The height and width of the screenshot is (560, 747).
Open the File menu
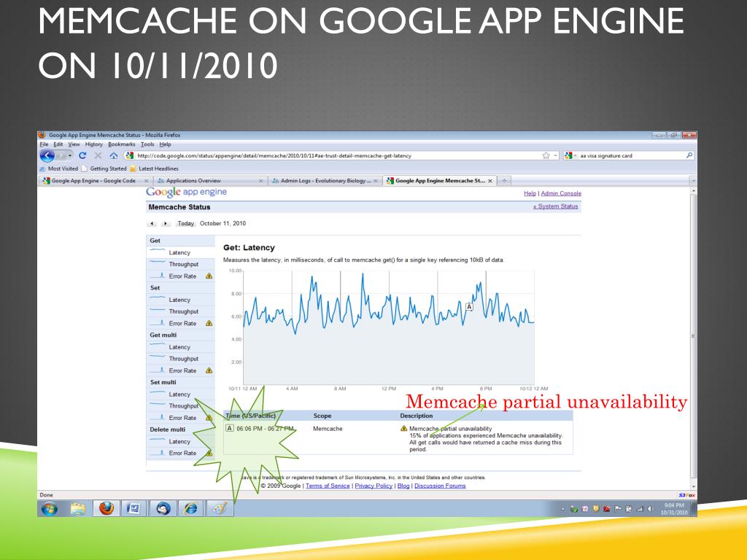(x=44, y=144)
